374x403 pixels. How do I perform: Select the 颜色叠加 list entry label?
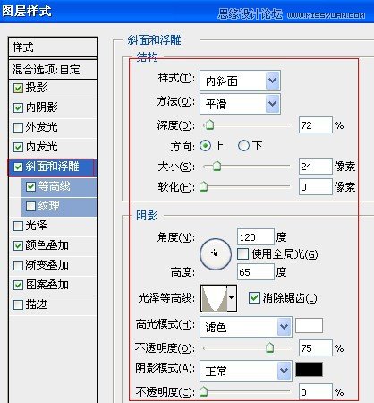[x=47, y=245]
